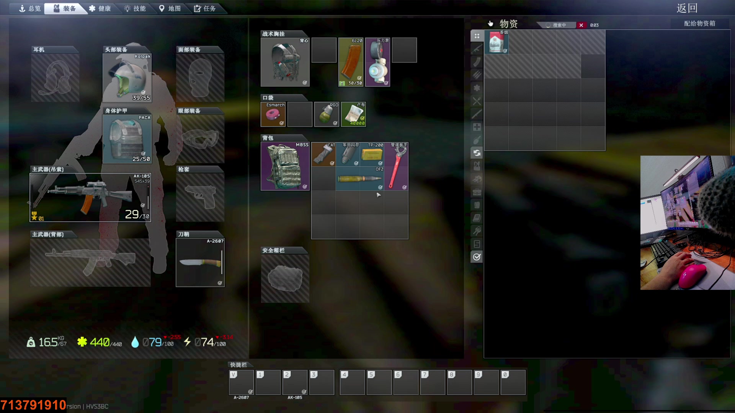Click the 返回 back button
The height and width of the screenshot is (413, 735).
[687, 8]
